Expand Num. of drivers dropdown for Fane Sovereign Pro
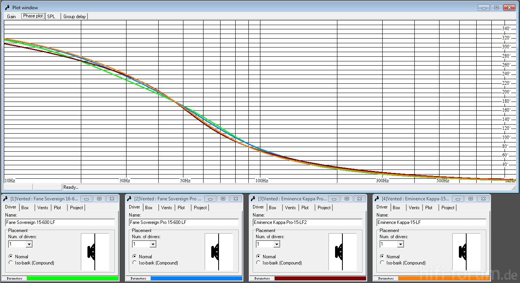 coord(153,244)
